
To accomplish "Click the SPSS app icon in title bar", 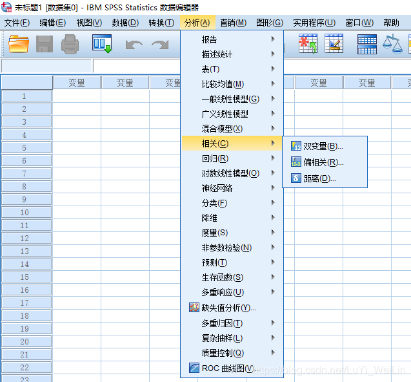I will coord(6,7).
